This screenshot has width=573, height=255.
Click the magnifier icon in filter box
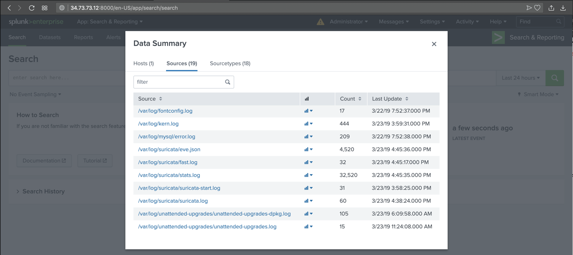[x=228, y=82]
